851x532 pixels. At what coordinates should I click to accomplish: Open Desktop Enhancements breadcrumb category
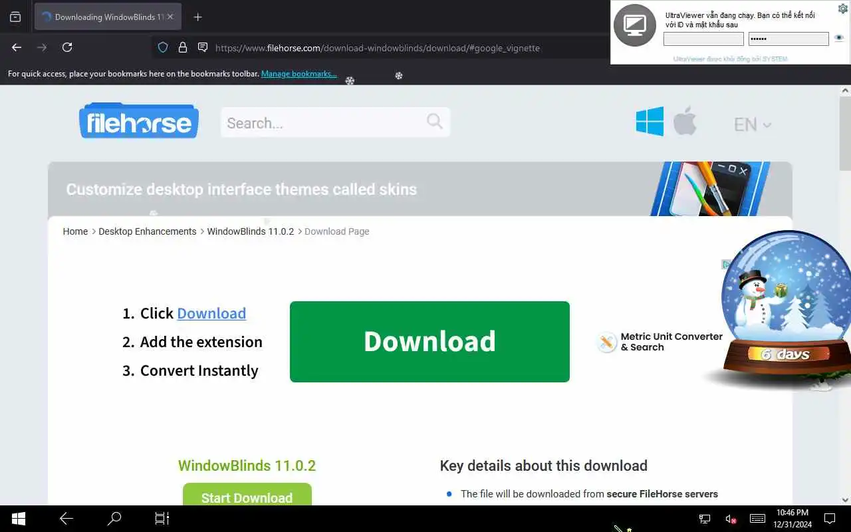[x=148, y=231]
